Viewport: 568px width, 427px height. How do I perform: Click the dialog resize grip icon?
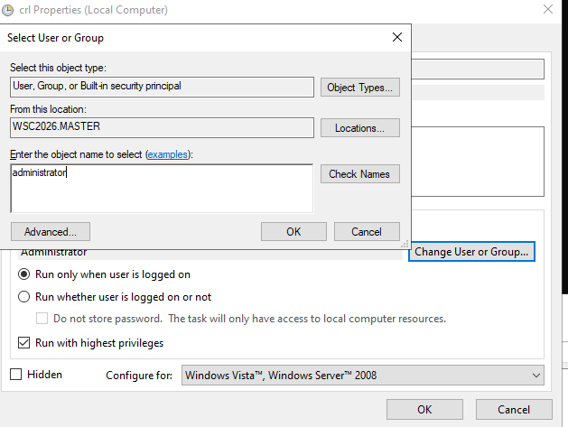(x=405, y=244)
